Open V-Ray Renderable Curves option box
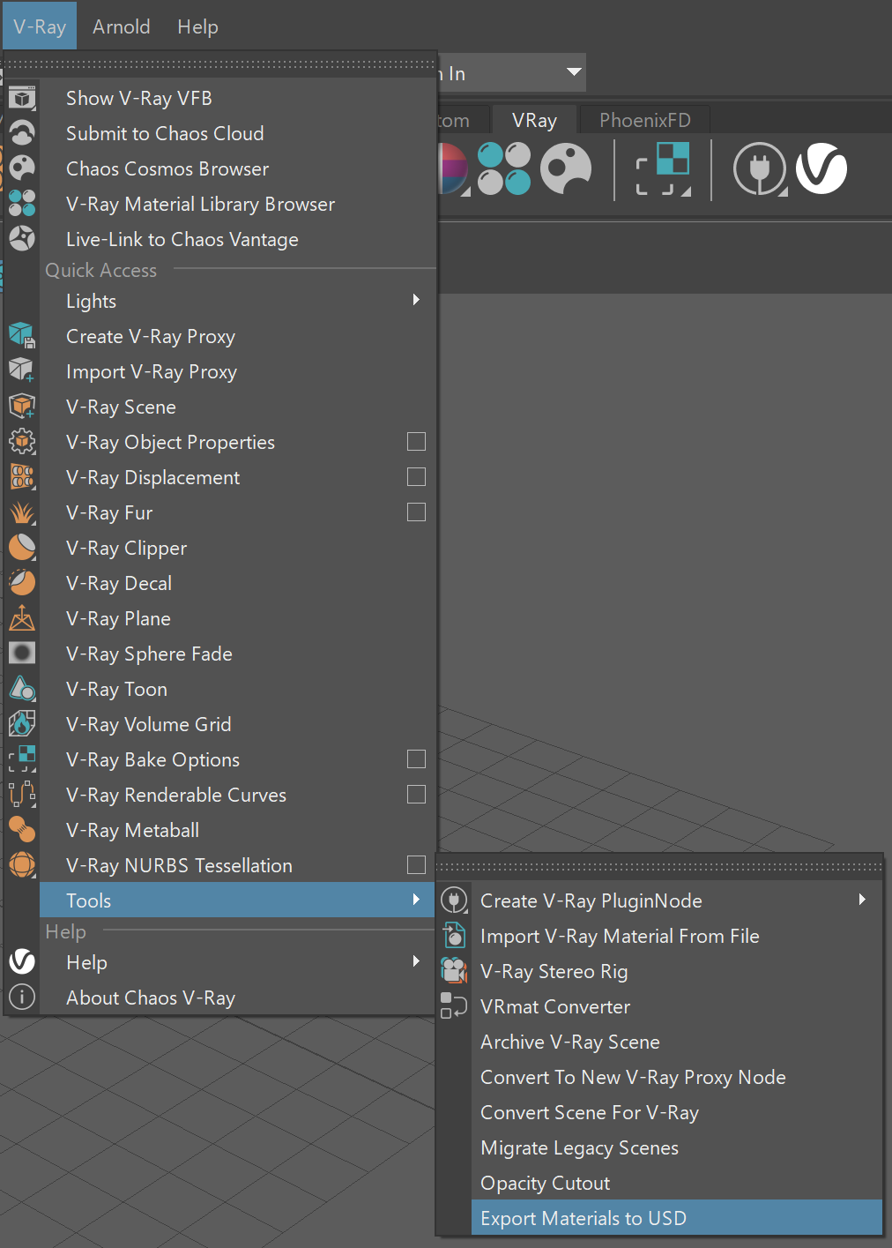 click(x=417, y=795)
